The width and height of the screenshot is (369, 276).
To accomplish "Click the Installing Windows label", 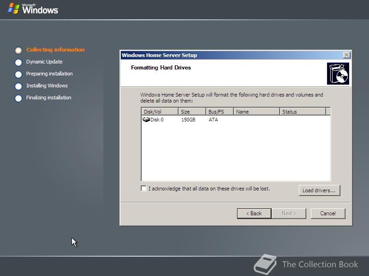I will 47,86.
